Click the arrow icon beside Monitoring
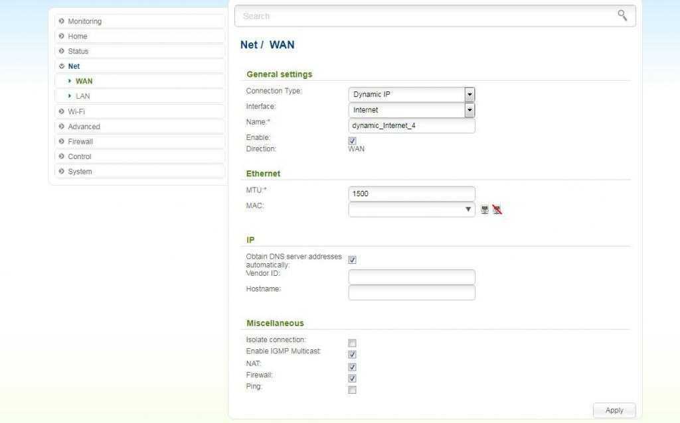 pyautogui.click(x=62, y=21)
